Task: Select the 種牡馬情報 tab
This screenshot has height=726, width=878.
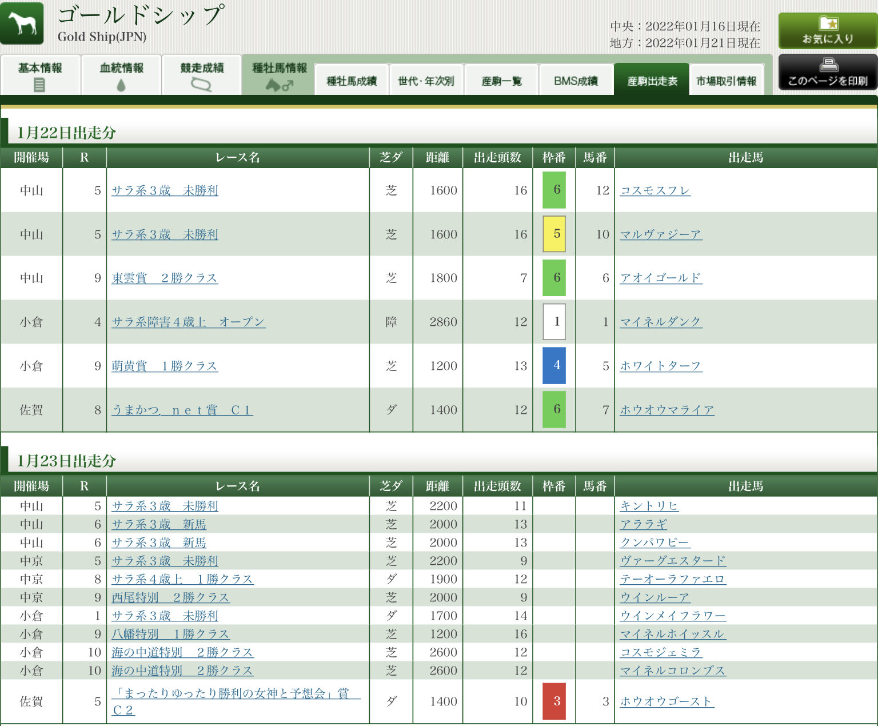Action: [x=280, y=75]
